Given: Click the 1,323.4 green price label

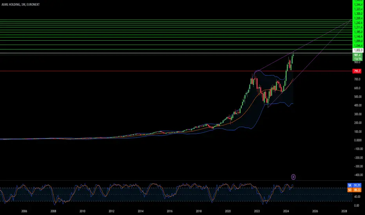Looking at the screenshot, I should tap(358, 9).
